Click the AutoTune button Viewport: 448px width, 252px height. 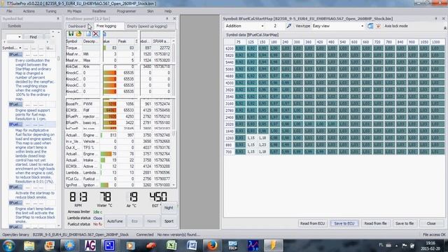115,221
